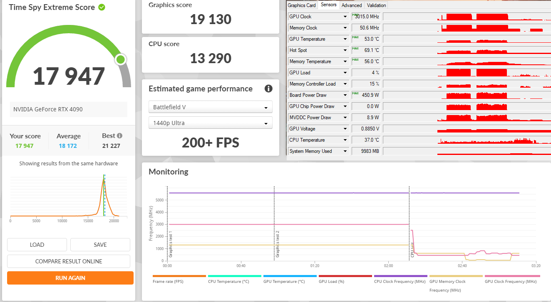551x302 pixels.
Task: Expand the MVDDC Power Draw dropdown
Action: click(x=345, y=118)
